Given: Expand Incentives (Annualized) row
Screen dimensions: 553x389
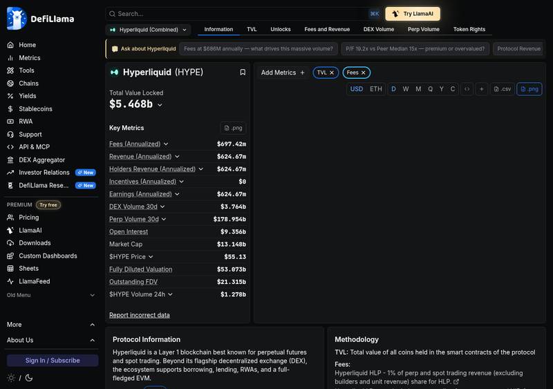Looking at the screenshot, I should point(181,182).
